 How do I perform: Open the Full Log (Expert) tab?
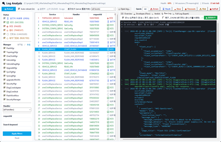[181, 14]
